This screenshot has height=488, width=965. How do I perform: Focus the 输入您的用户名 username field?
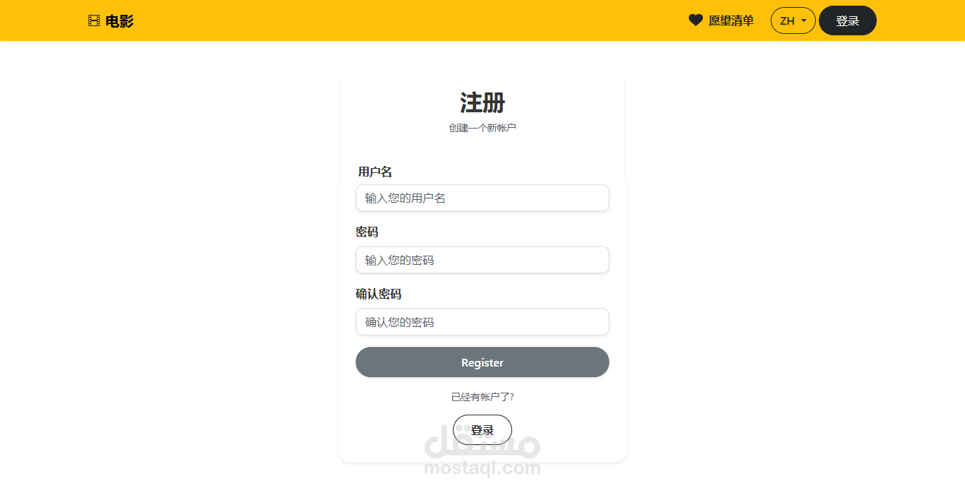point(482,198)
